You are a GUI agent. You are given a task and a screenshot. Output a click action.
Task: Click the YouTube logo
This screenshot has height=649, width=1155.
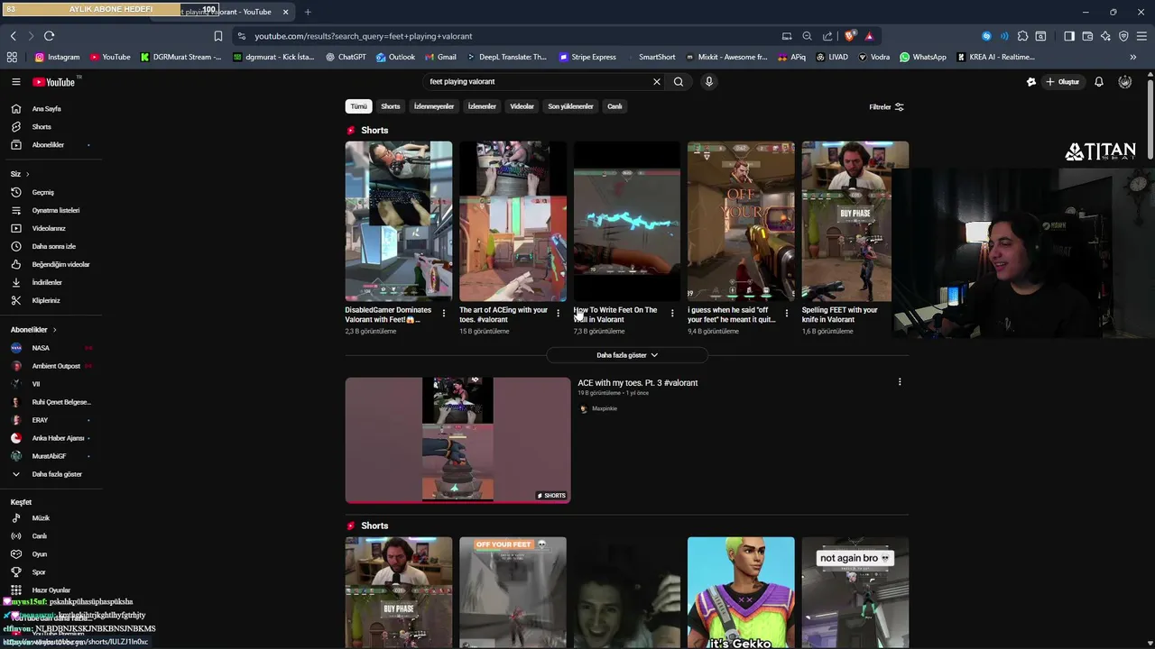click(54, 82)
